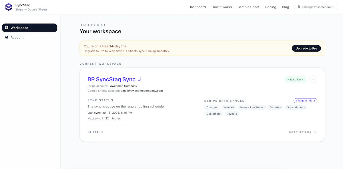Click the 'Next sync in 32 minutes' text
Viewport: 343px width, 169px height.
point(104,118)
